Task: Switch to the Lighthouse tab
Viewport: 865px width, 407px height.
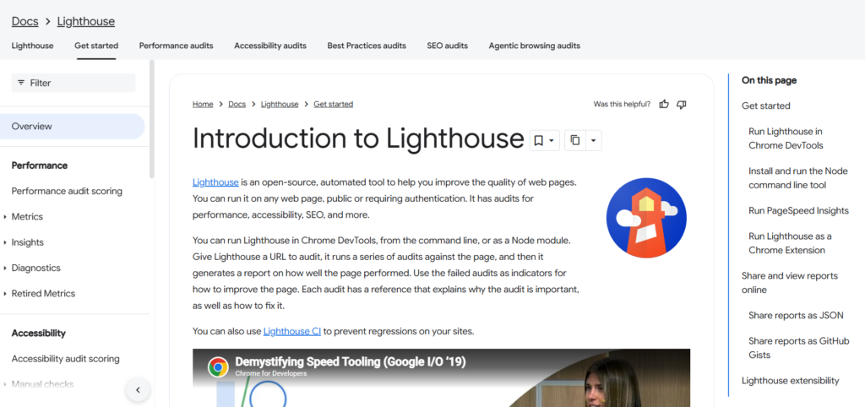Action: [33, 46]
